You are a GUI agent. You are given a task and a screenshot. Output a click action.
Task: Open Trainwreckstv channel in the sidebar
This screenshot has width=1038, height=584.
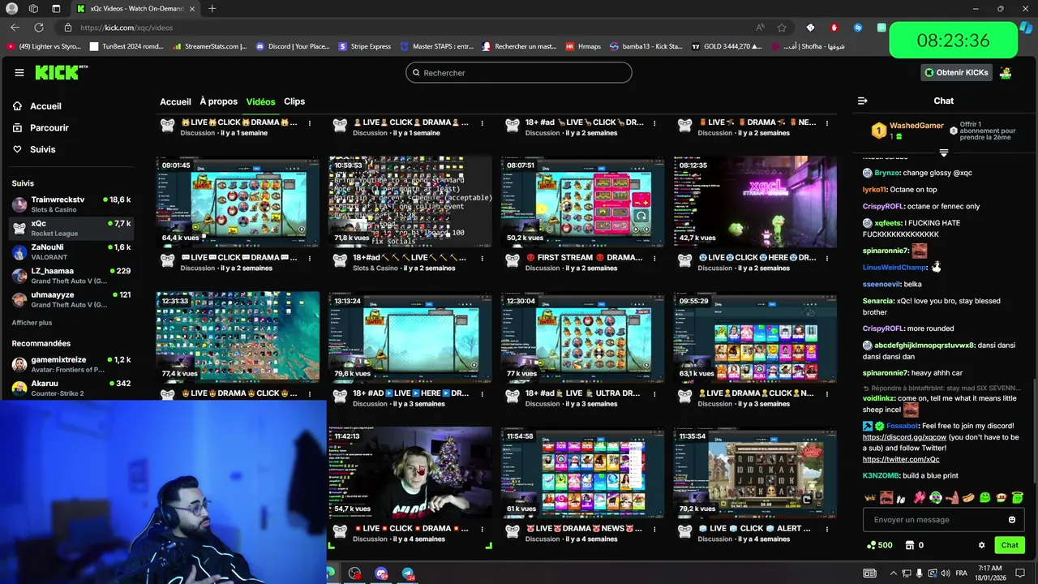71,204
